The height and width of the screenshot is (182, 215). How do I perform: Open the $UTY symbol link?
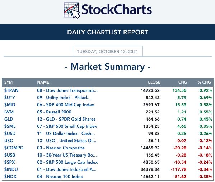[x=9, y=98]
